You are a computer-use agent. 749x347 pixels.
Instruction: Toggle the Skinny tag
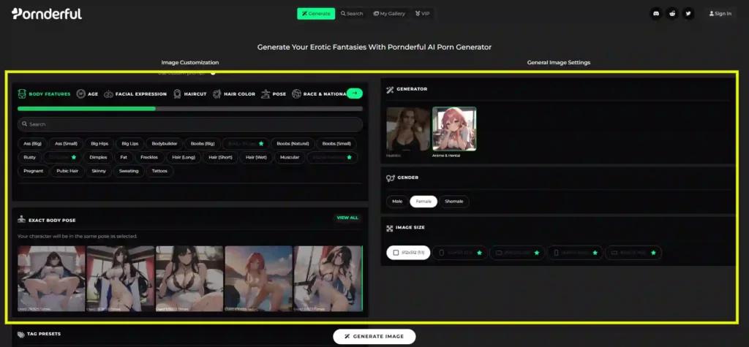click(99, 171)
